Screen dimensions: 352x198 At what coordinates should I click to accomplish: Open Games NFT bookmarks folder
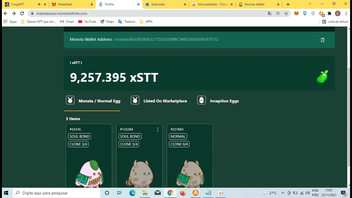coord(38,21)
